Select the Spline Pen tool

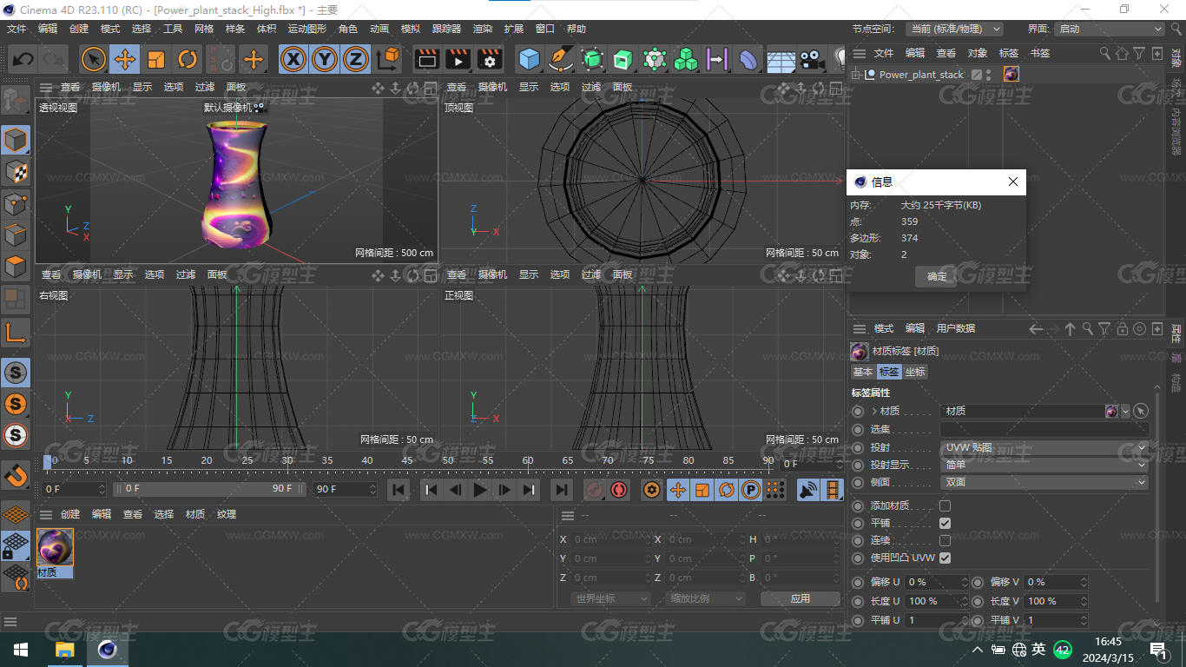coord(561,59)
